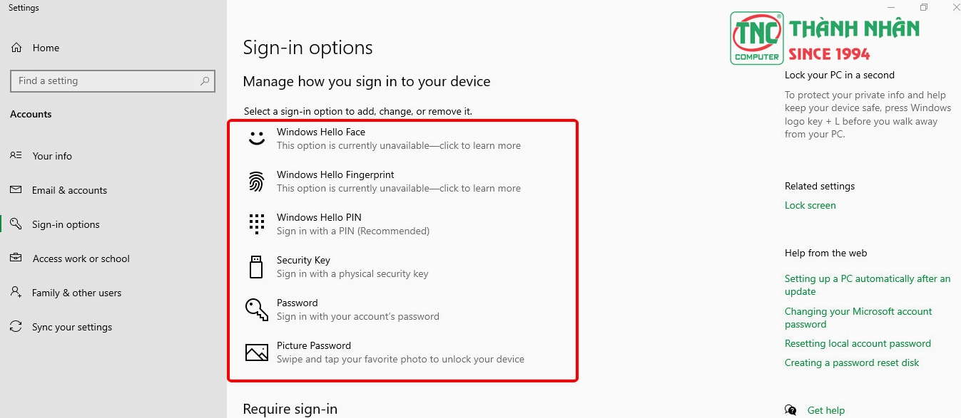Open Creating a password reset disk link

coord(852,362)
